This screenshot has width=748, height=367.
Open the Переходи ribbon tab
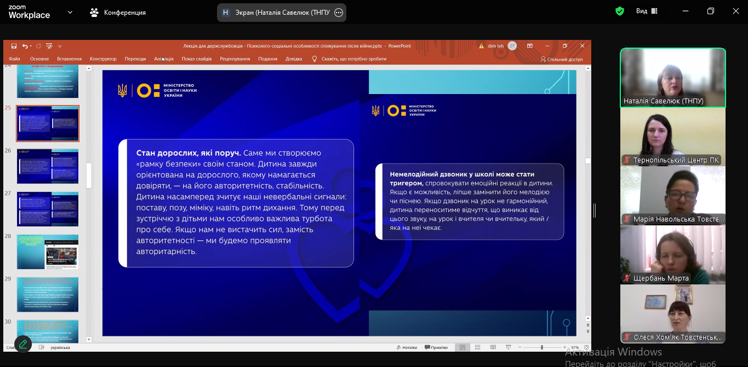pyautogui.click(x=135, y=59)
